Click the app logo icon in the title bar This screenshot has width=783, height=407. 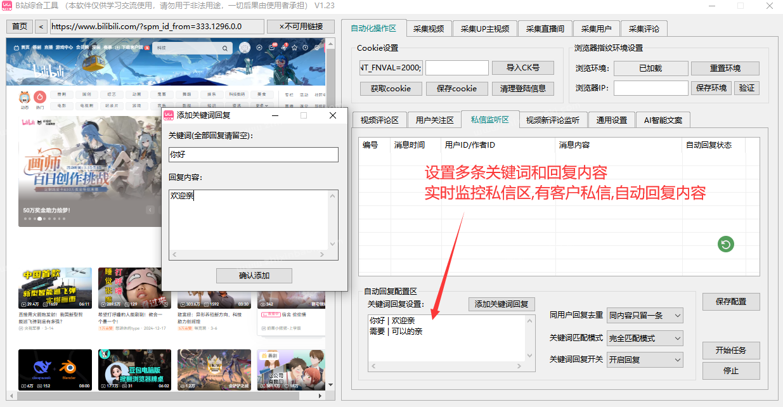click(7, 6)
